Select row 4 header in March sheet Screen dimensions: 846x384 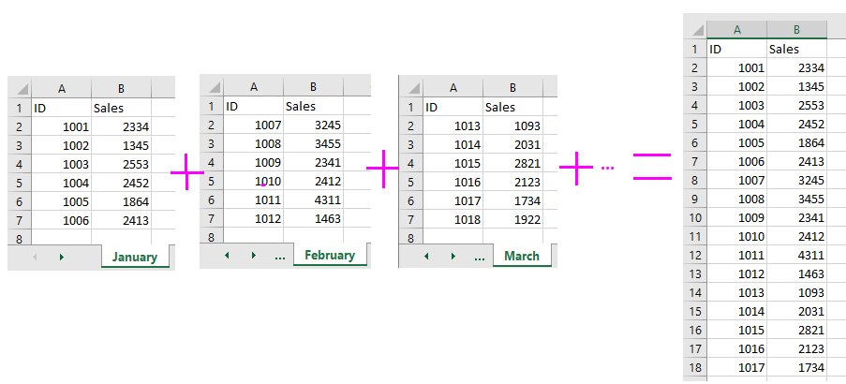tap(411, 163)
